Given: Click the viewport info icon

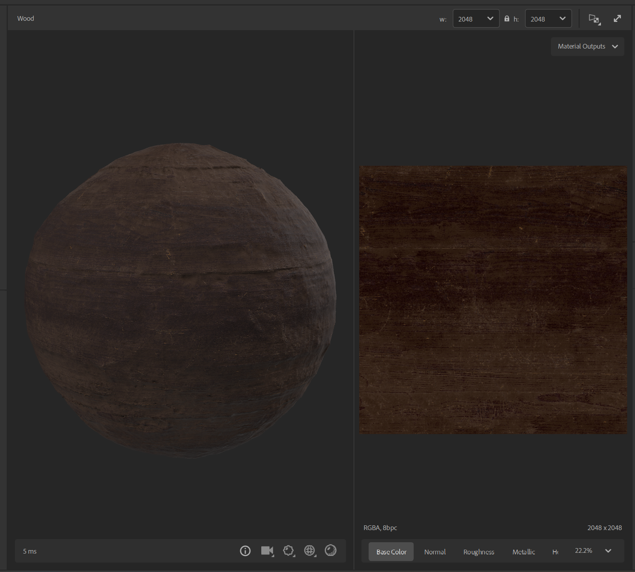Looking at the screenshot, I should click(245, 551).
